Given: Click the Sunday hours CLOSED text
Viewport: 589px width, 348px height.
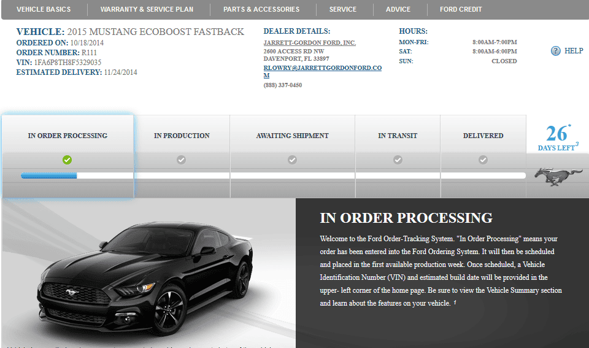Looking at the screenshot, I should click(x=504, y=61).
